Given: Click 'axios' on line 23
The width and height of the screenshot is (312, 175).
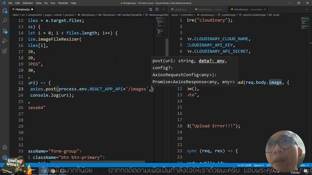Looking at the screenshot, I should coord(37,89).
